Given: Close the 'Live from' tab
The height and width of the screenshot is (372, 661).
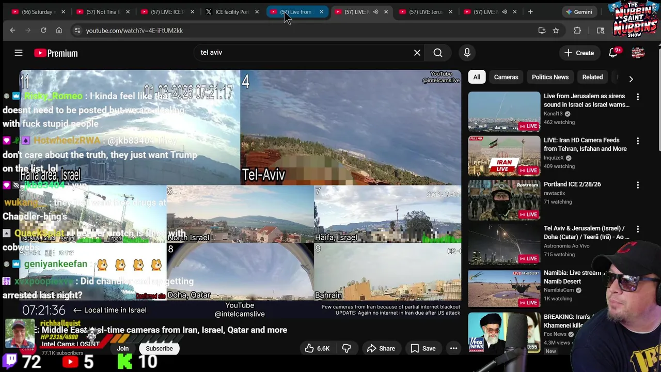Looking at the screenshot, I should (x=321, y=11).
